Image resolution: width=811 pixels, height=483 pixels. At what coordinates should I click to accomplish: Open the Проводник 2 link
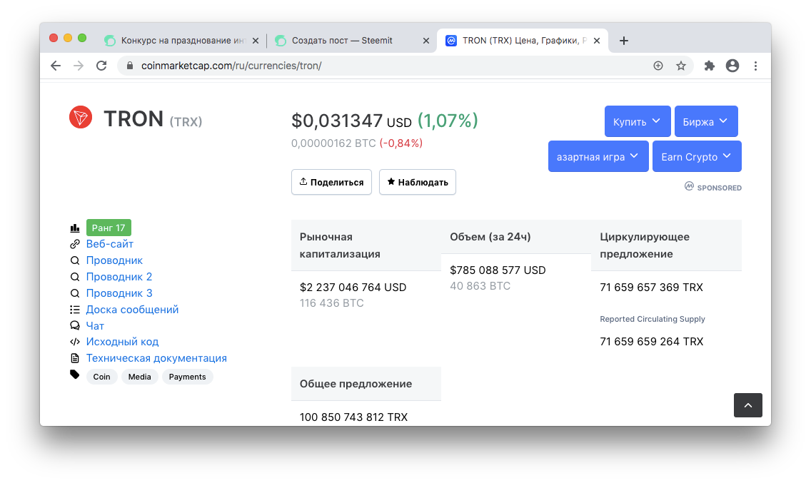tap(119, 277)
